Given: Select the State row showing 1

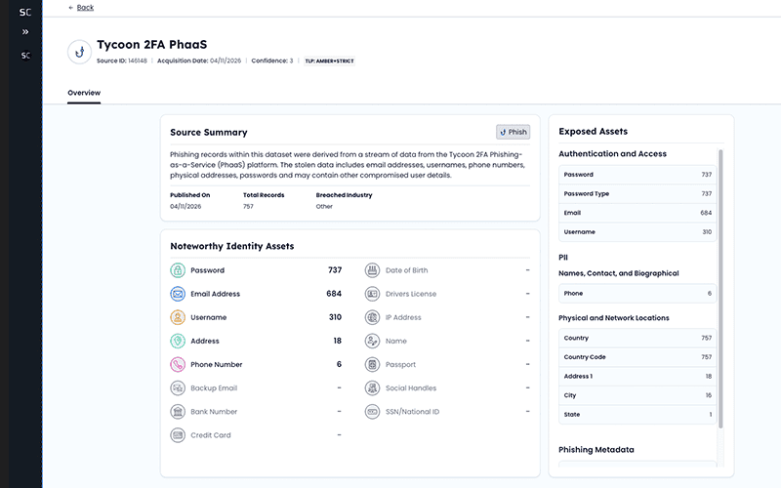Looking at the screenshot, I should pyautogui.click(x=637, y=414).
